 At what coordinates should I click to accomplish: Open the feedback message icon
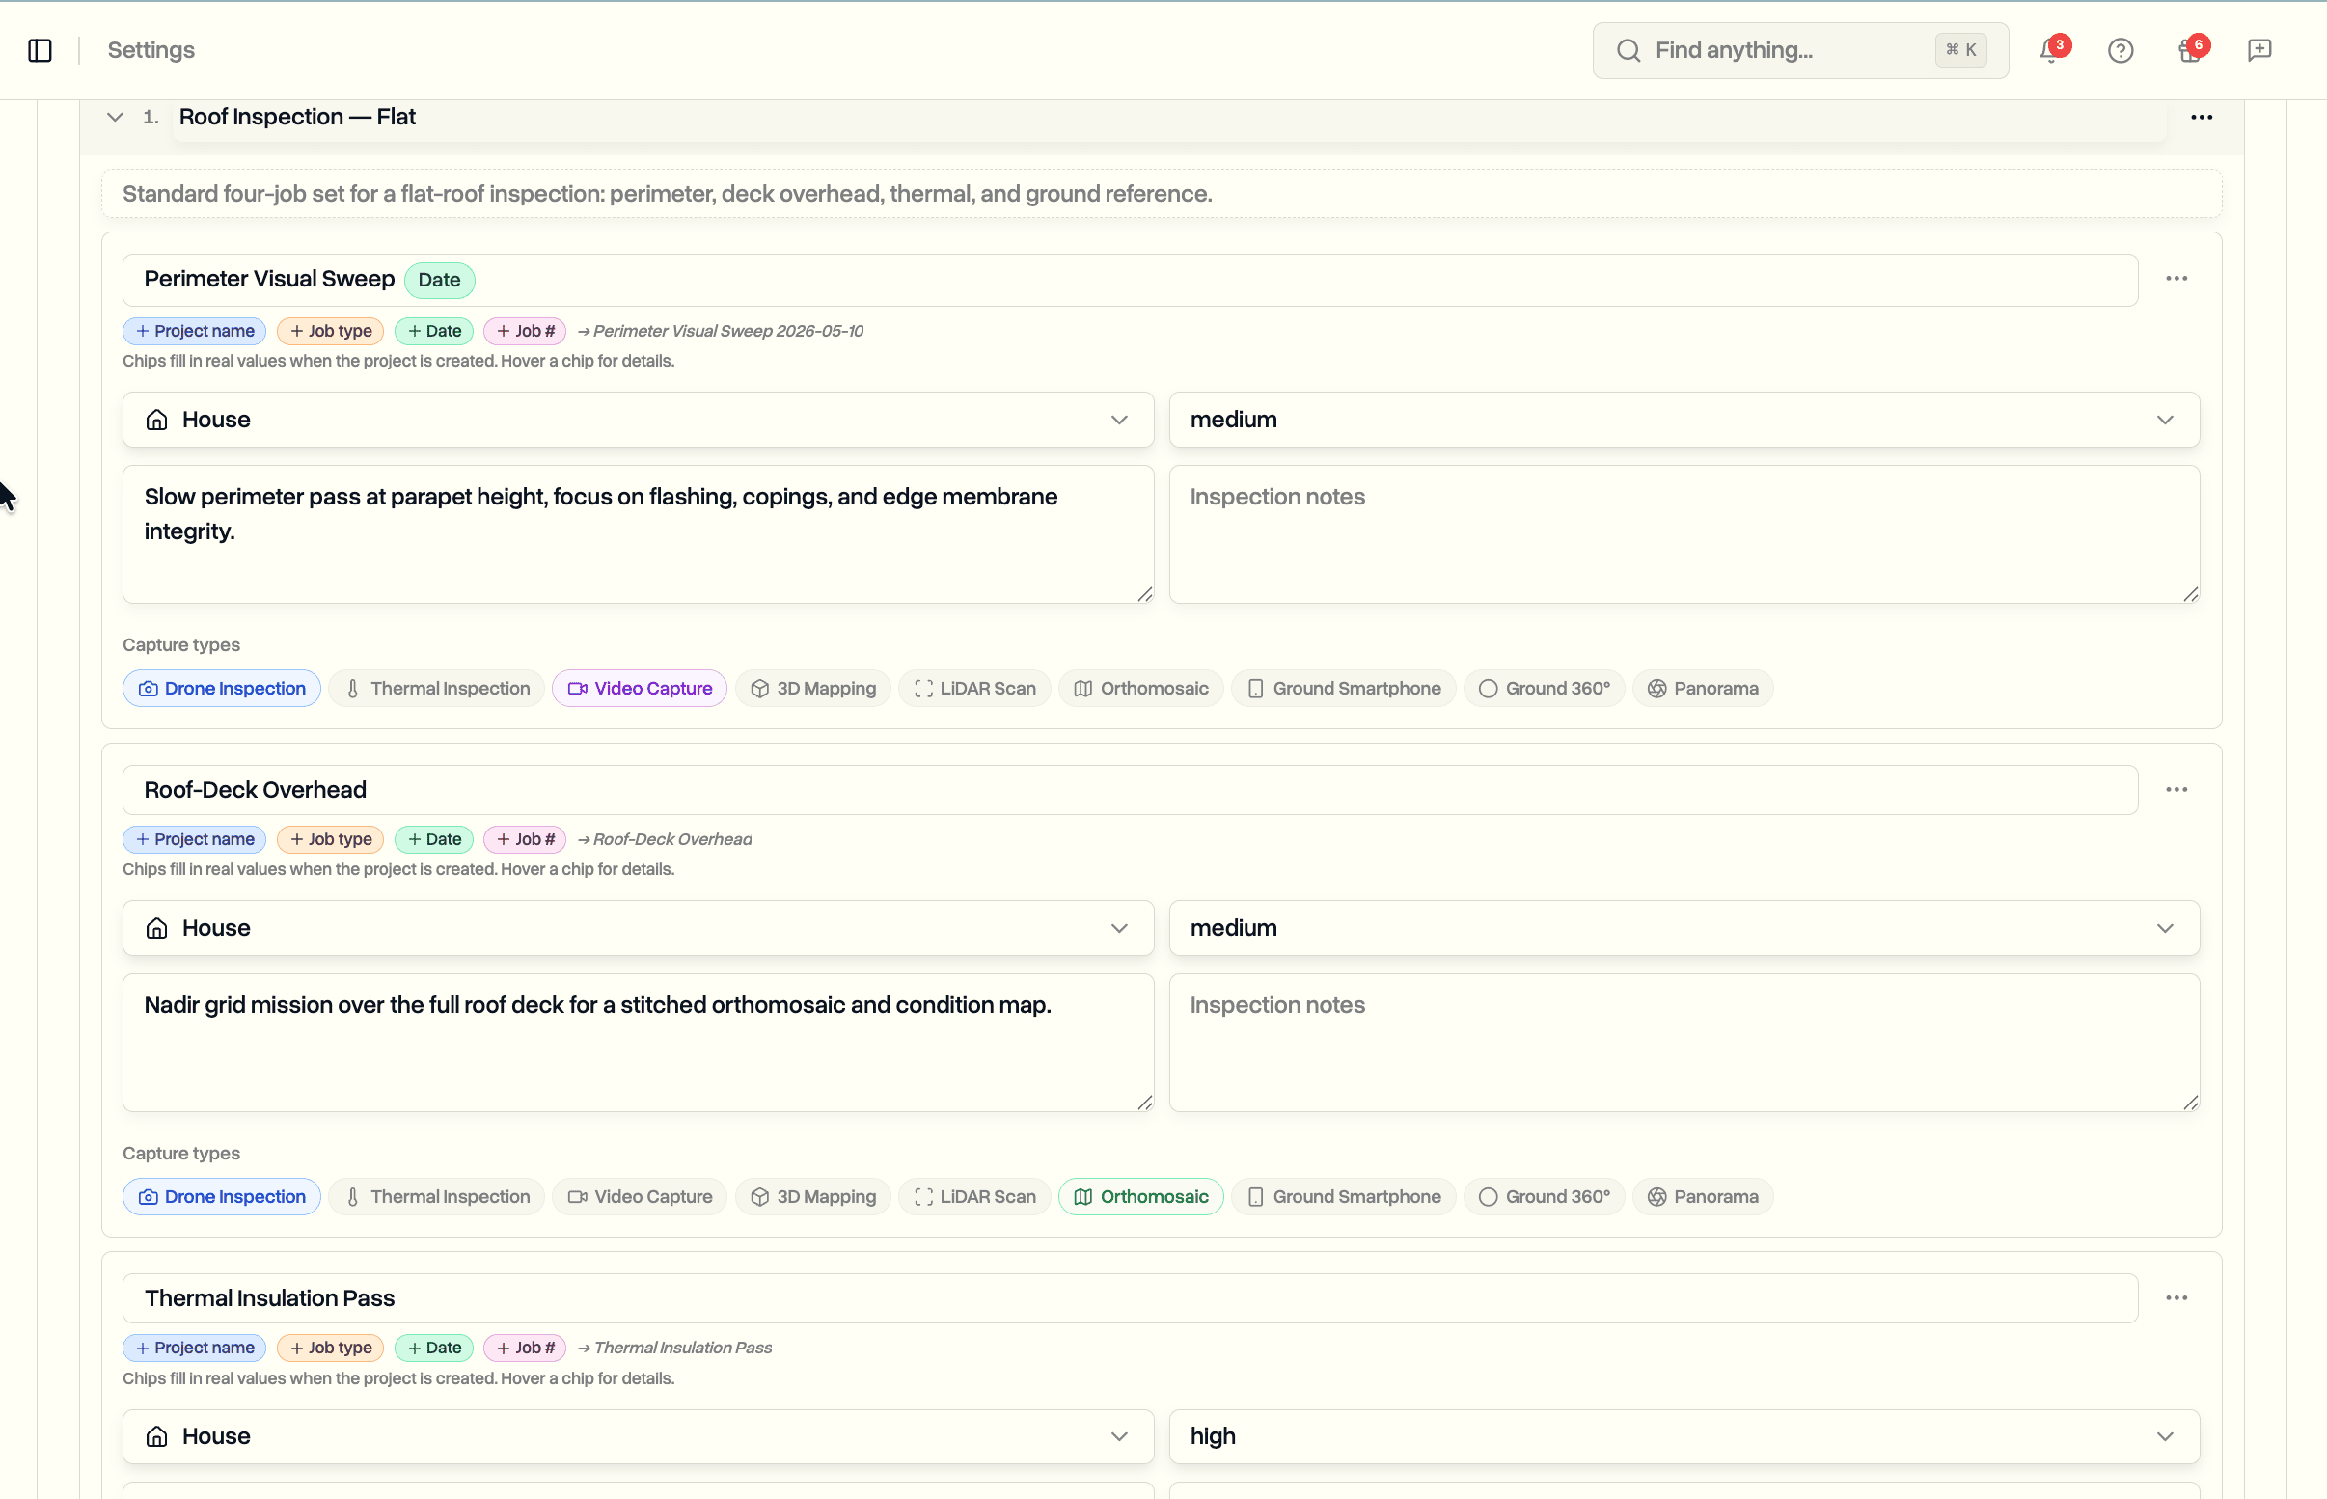pyautogui.click(x=2259, y=50)
